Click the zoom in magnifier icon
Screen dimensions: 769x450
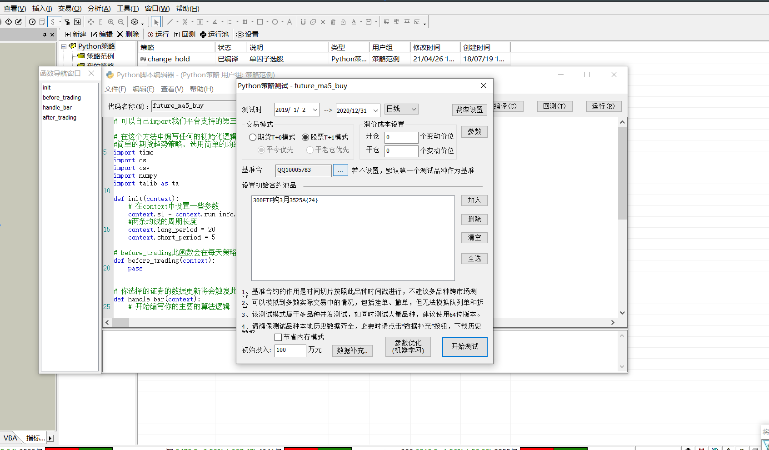[x=111, y=22]
